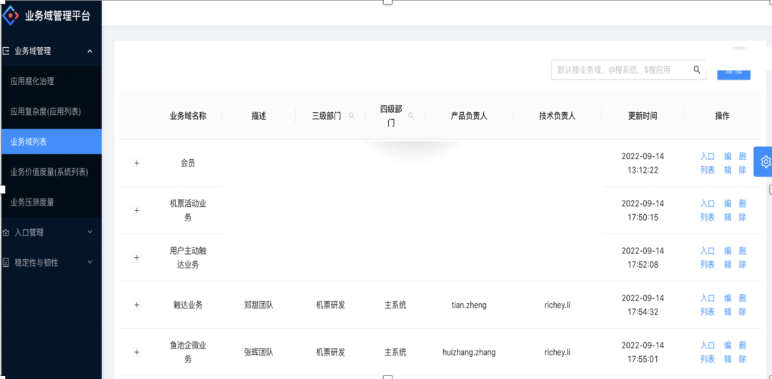Click richey.li in the 触达业务 row
This screenshot has height=379, width=772.
pyautogui.click(x=558, y=305)
